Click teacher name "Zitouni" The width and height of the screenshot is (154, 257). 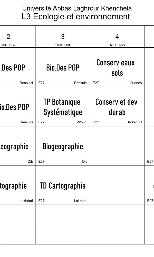click(82, 122)
